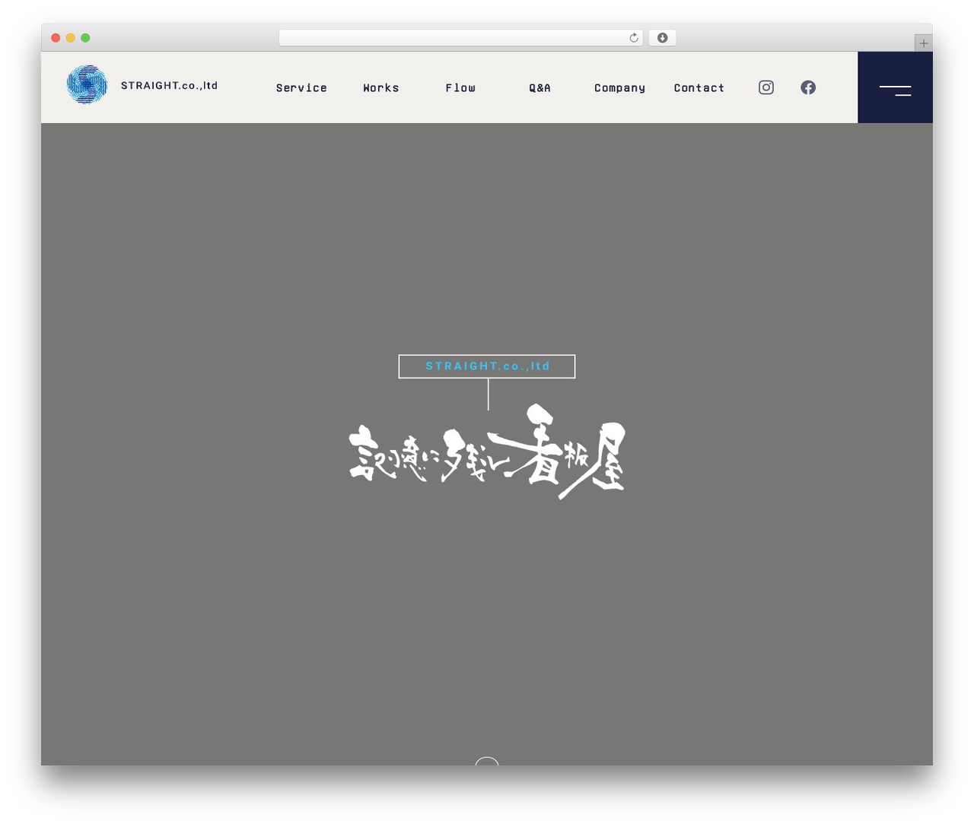Visit the Company page link

[x=619, y=88]
